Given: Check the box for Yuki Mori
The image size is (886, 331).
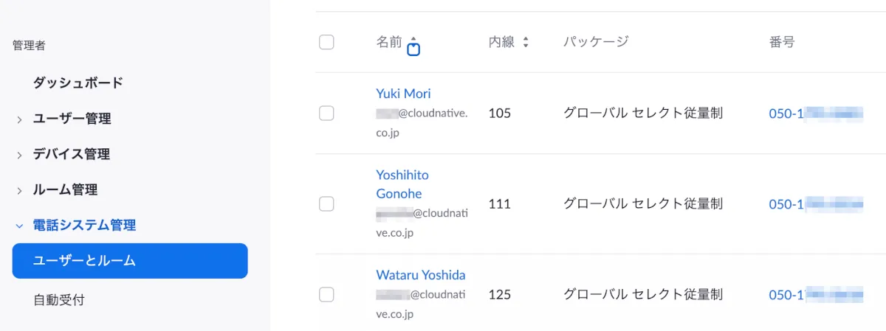Looking at the screenshot, I should click(326, 114).
